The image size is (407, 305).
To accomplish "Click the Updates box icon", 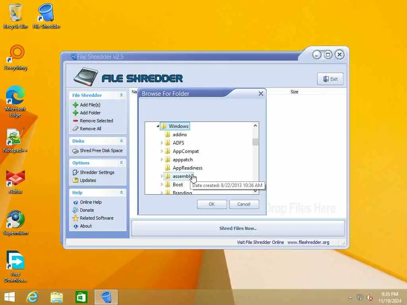I will click(75, 180).
